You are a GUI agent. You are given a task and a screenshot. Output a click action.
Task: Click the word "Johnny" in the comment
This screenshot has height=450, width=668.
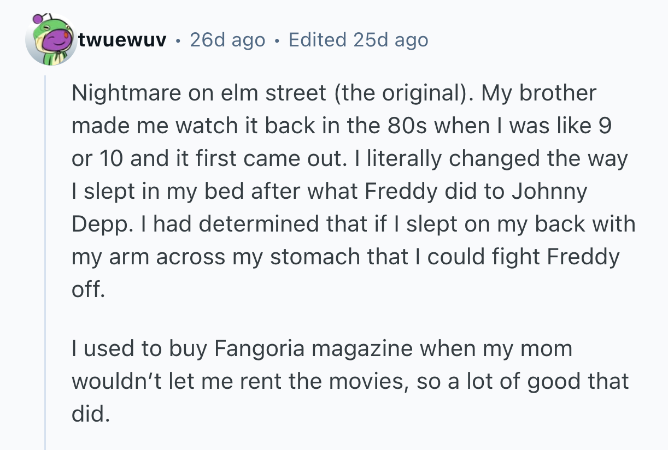click(548, 191)
